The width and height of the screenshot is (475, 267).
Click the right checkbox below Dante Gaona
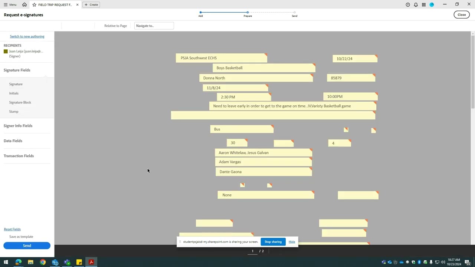click(x=269, y=185)
